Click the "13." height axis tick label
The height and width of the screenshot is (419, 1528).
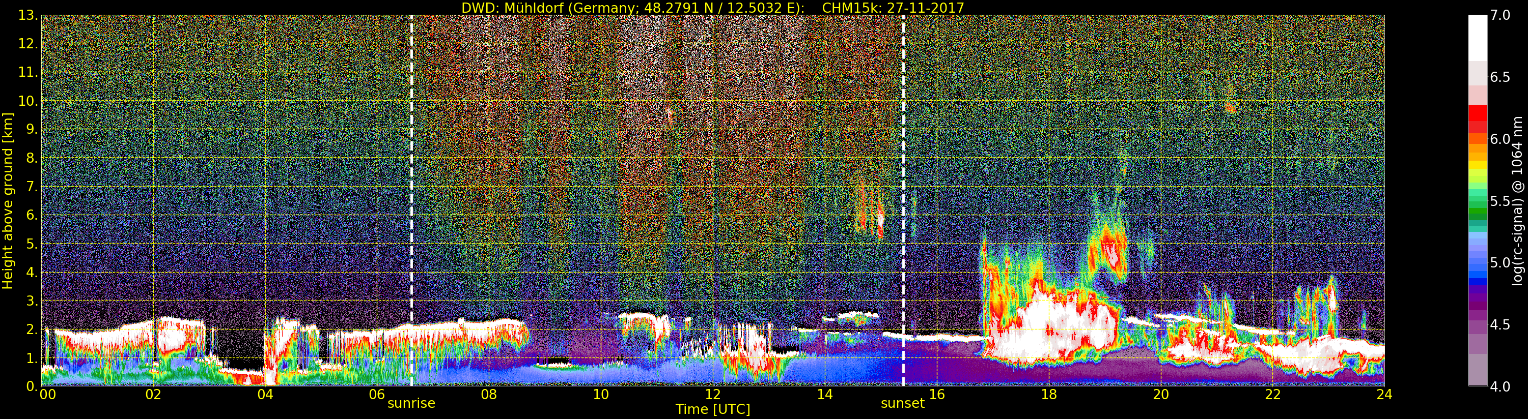(28, 15)
